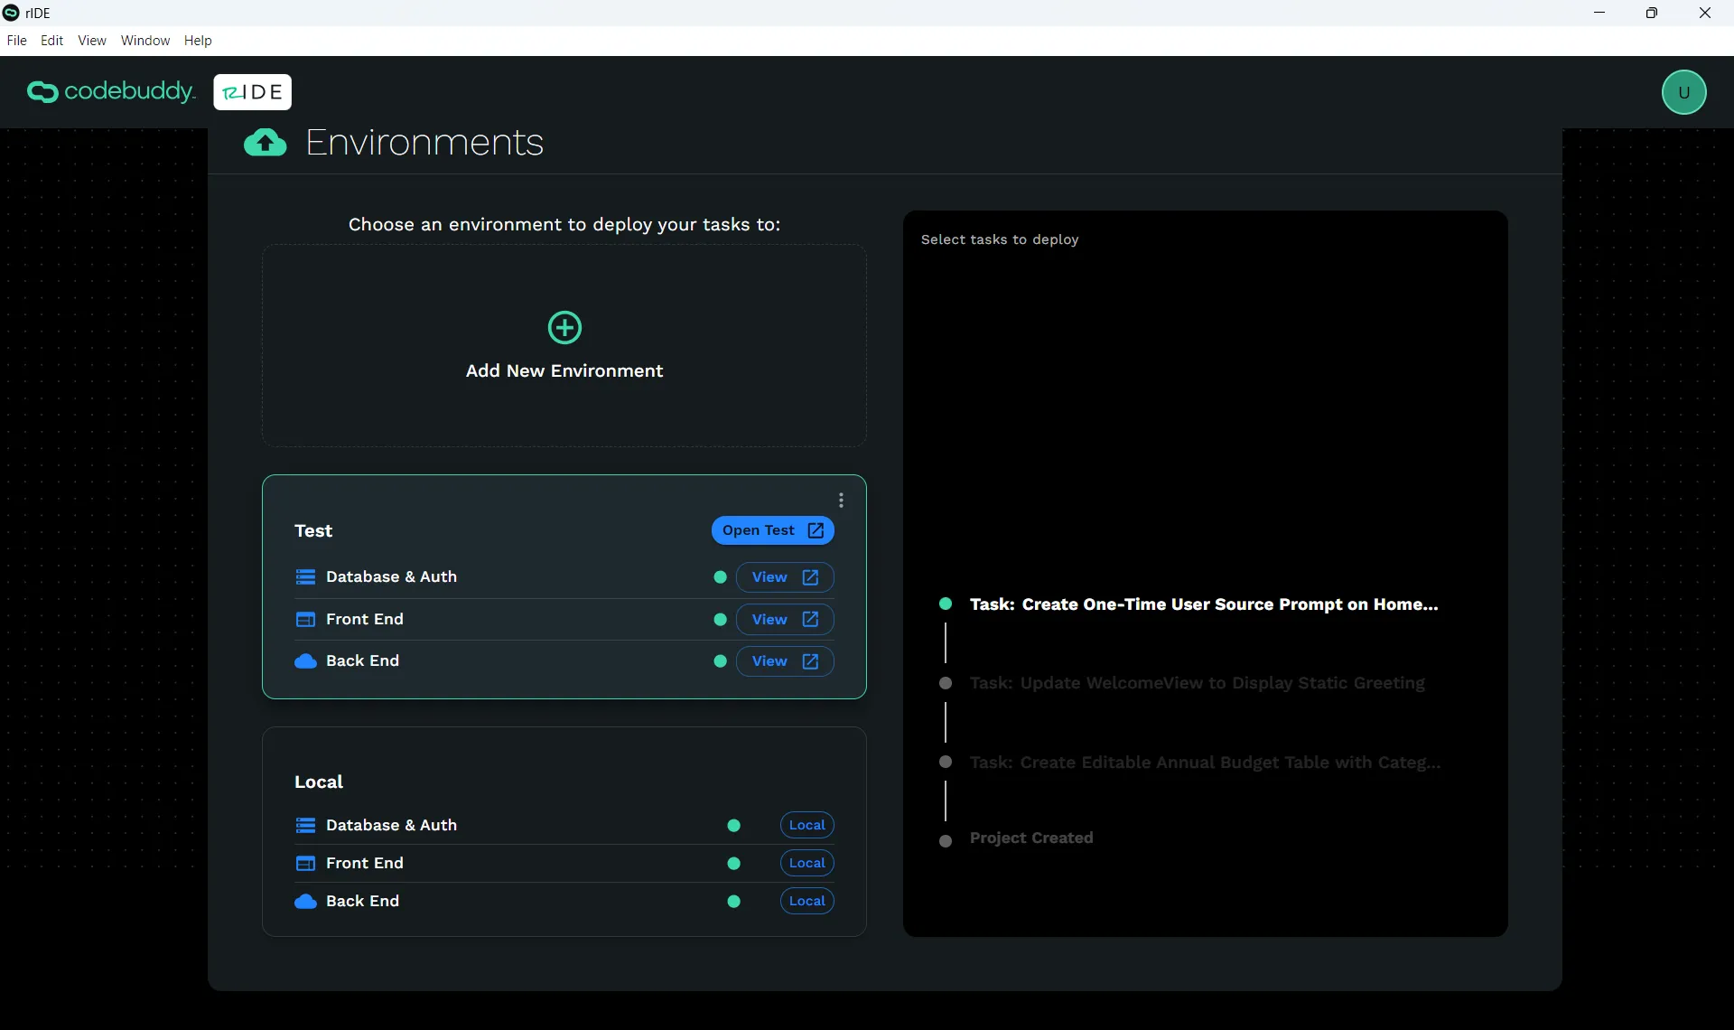Click the codebuddy logo
Viewport: 1734px width, 1030px height.
[x=111, y=92]
